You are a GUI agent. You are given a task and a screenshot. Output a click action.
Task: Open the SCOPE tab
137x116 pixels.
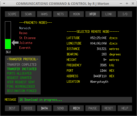point(12,14)
